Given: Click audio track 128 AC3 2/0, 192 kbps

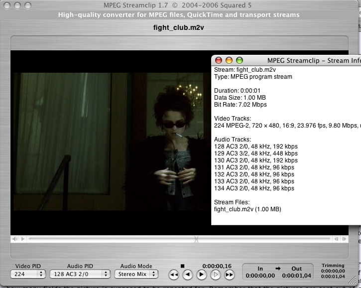Looking at the screenshot, I should [256, 146].
